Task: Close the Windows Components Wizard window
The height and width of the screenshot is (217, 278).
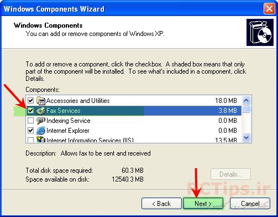Action: click(269, 9)
